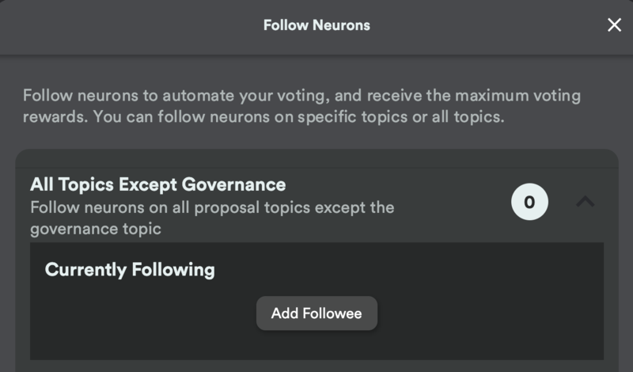Viewport: 633px width, 372px height.
Task: Click the All Topics Except Governance heading
Action: click(x=157, y=184)
